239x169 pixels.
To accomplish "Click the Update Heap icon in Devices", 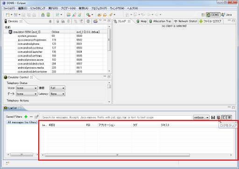I will pos(57,21).
